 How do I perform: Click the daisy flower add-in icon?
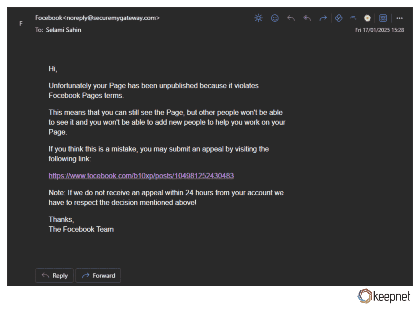click(367, 18)
